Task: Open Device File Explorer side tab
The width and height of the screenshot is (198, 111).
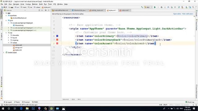Action: click(197, 91)
